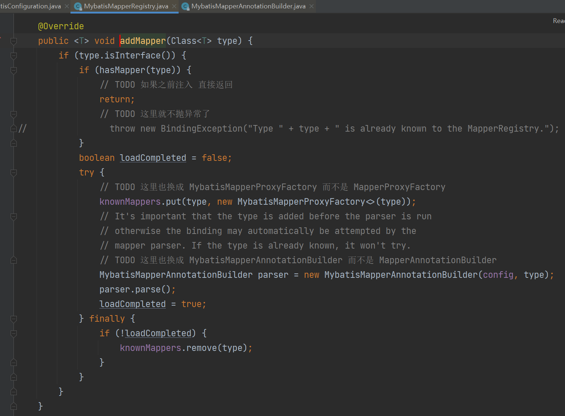The width and height of the screenshot is (565, 416).
Task: Click fold marker beside commented-out throw line
Action: [14, 129]
